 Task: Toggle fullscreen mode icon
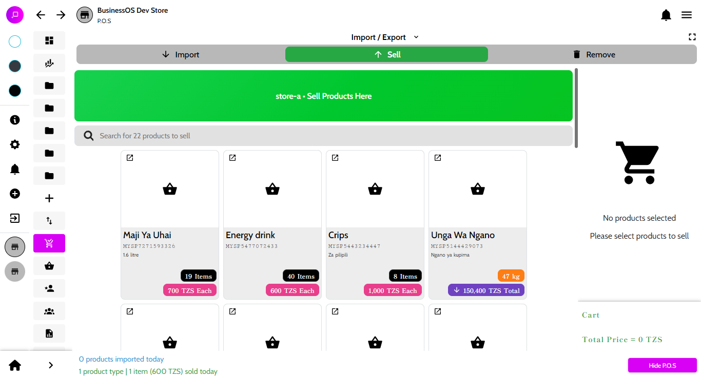[x=692, y=37]
